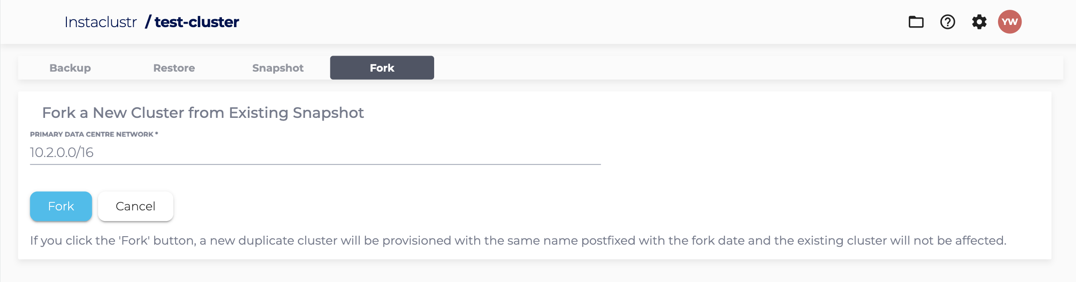Click the slash separator before test-cluster
The image size is (1076, 282).
pos(148,22)
